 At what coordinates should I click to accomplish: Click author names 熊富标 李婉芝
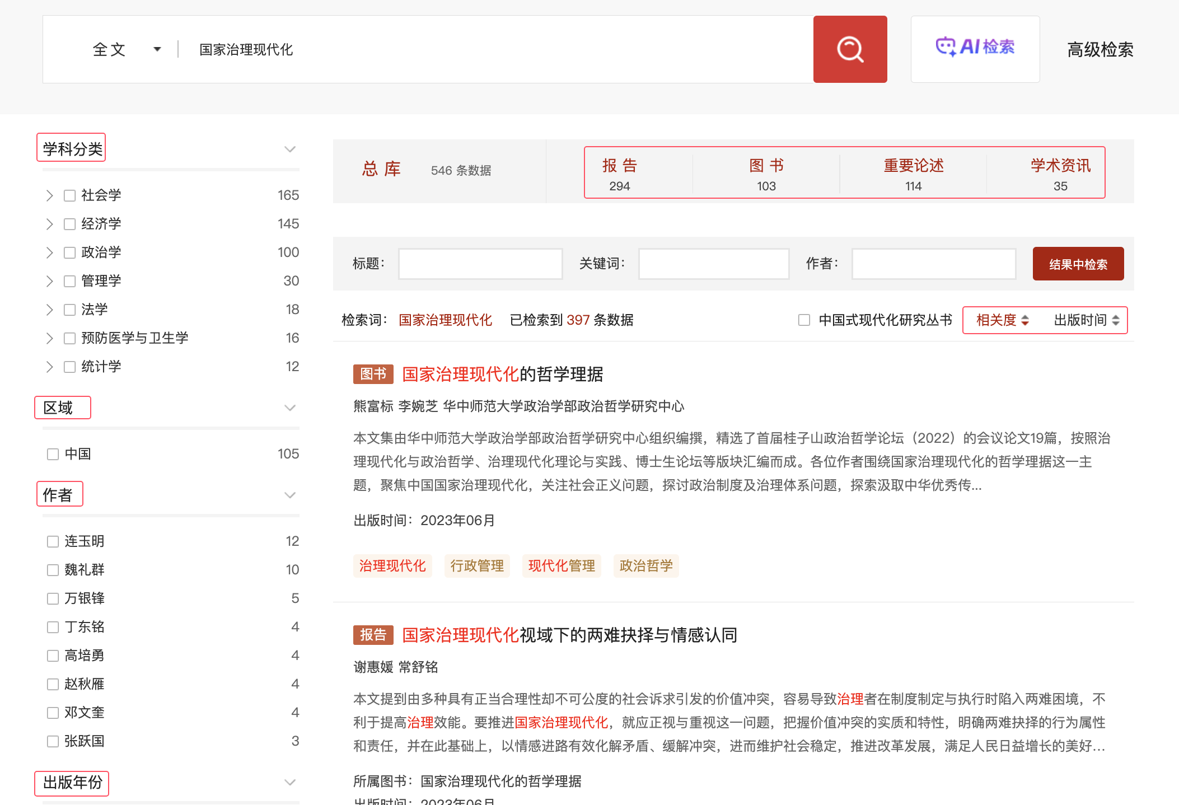click(x=396, y=406)
